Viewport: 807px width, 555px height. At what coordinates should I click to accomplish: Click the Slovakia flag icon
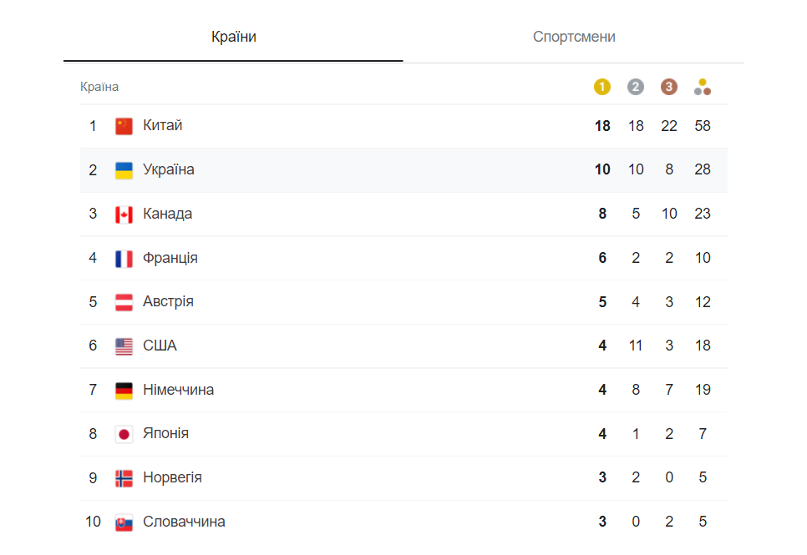coord(124,522)
